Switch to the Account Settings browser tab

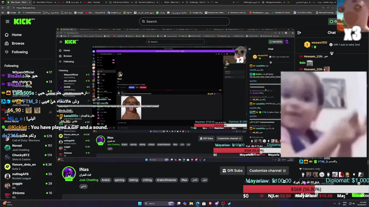click(121, 2)
